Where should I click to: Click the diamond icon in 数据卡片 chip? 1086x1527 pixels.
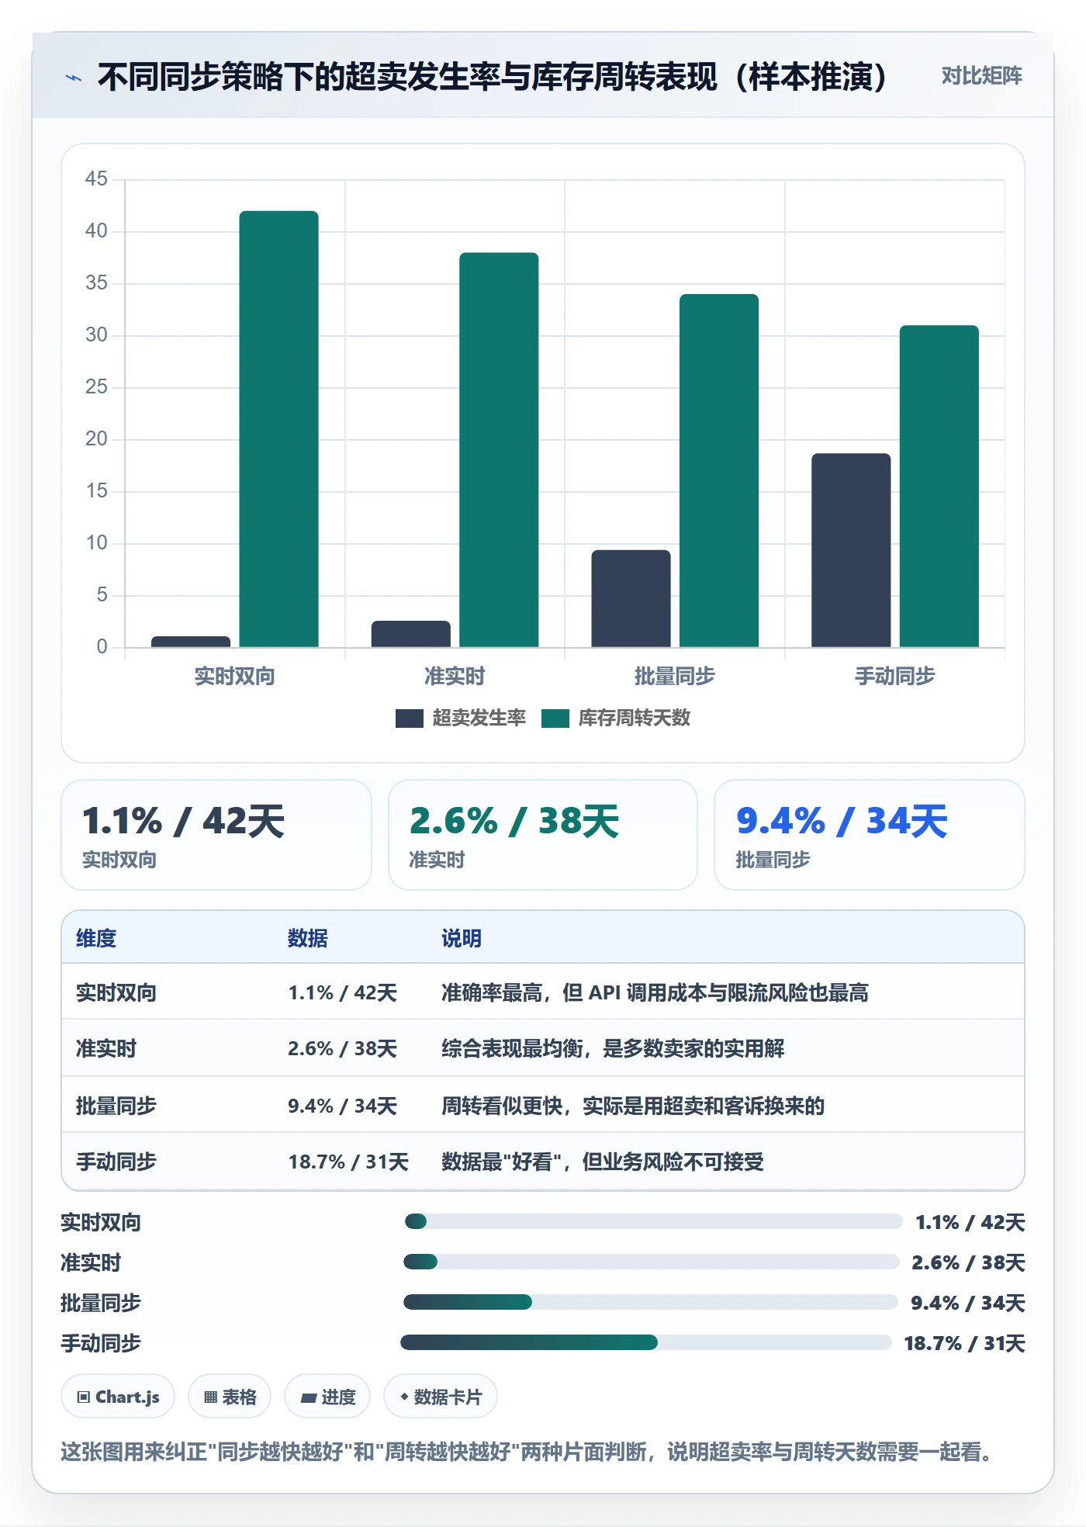click(x=404, y=1397)
